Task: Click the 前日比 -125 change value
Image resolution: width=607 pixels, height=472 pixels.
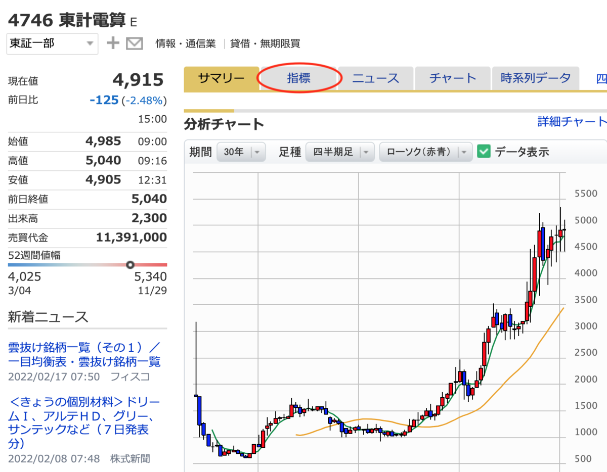Action: 104,100
